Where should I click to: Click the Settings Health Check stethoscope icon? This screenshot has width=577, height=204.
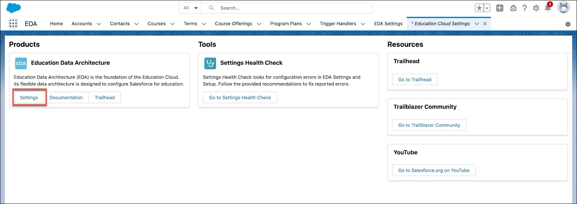click(210, 63)
